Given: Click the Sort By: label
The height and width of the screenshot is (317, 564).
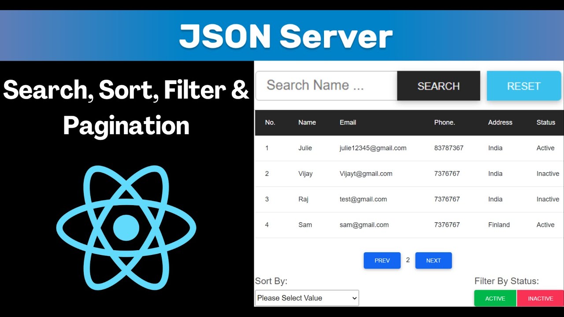Looking at the screenshot, I should pyautogui.click(x=271, y=281).
